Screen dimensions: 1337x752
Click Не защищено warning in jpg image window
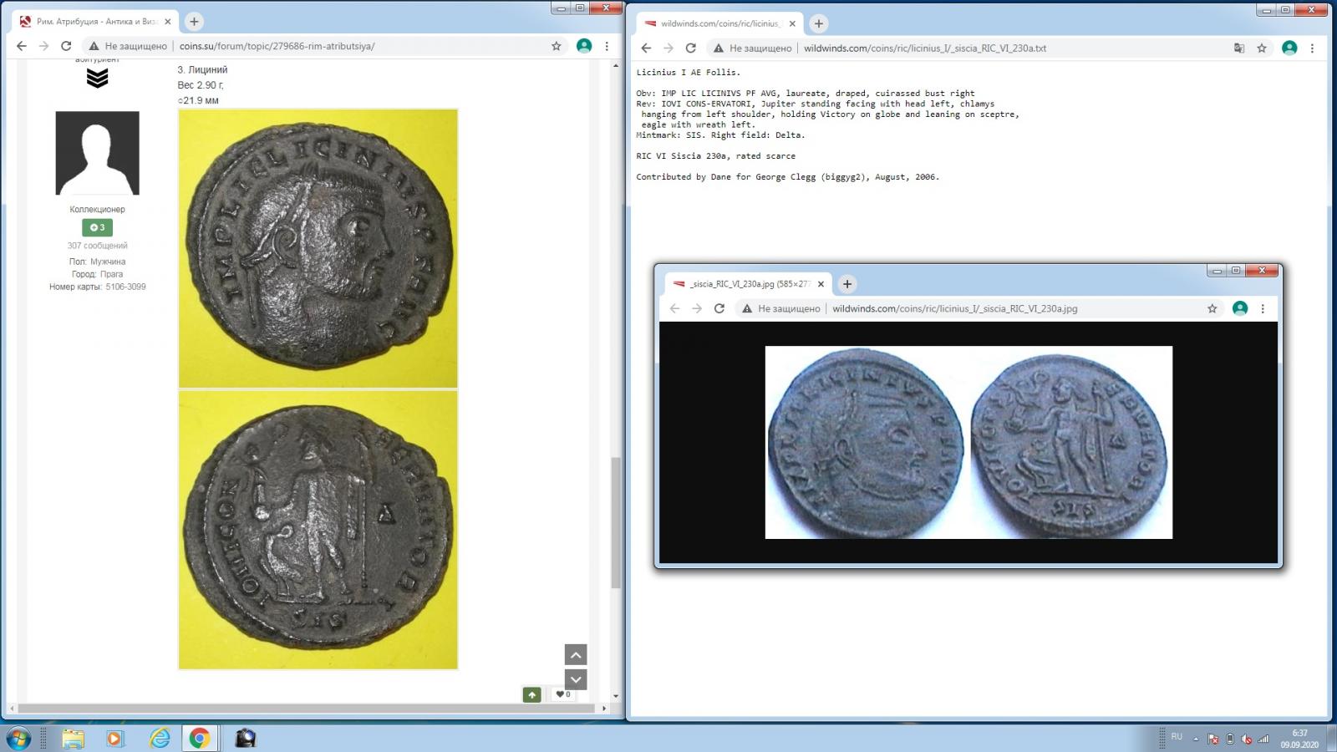pyautogui.click(x=781, y=308)
